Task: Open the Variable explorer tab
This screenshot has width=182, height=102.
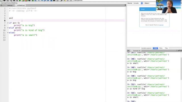Action: (146, 48)
